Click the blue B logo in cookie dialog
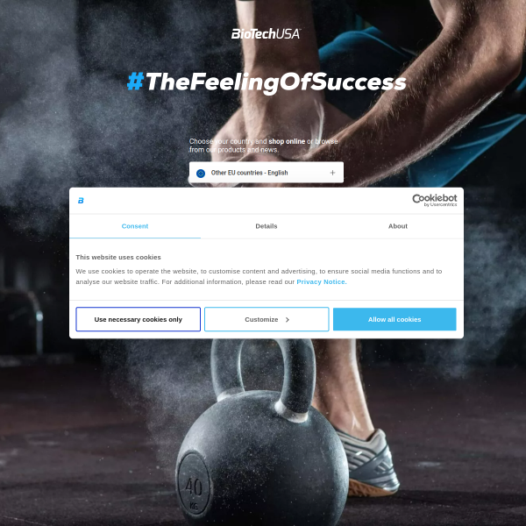526x526 pixels. click(x=81, y=200)
